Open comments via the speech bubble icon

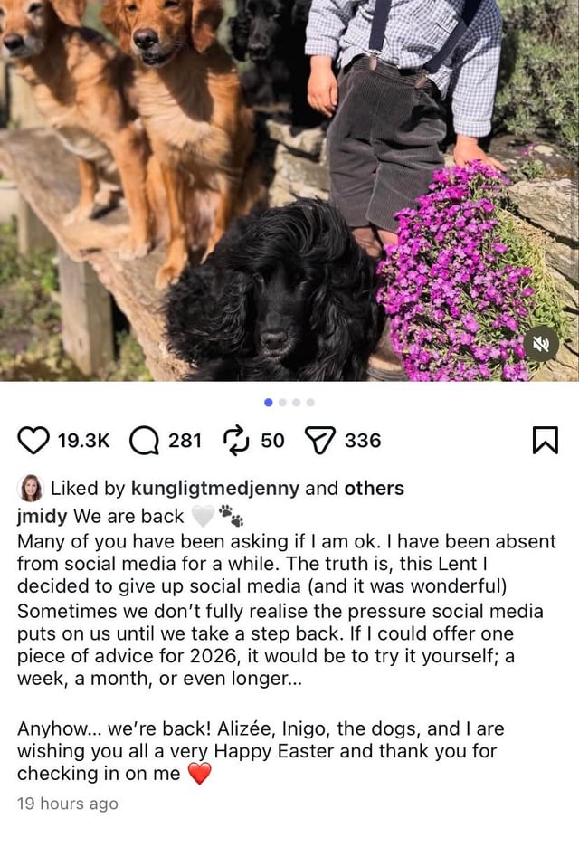144,441
